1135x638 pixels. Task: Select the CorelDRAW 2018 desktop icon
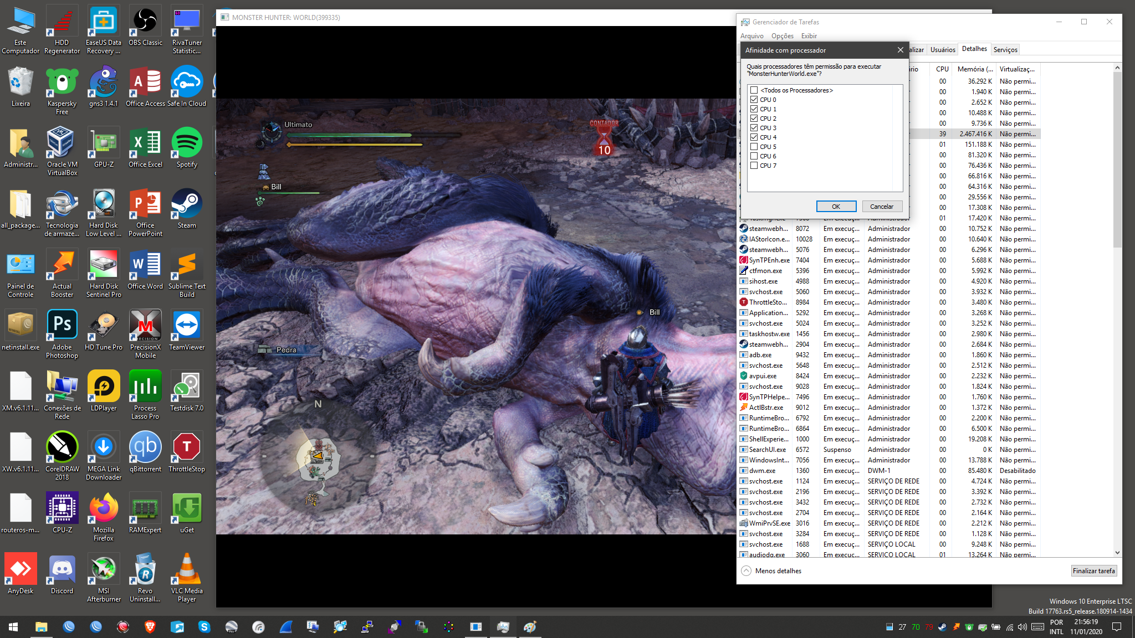click(x=62, y=457)
